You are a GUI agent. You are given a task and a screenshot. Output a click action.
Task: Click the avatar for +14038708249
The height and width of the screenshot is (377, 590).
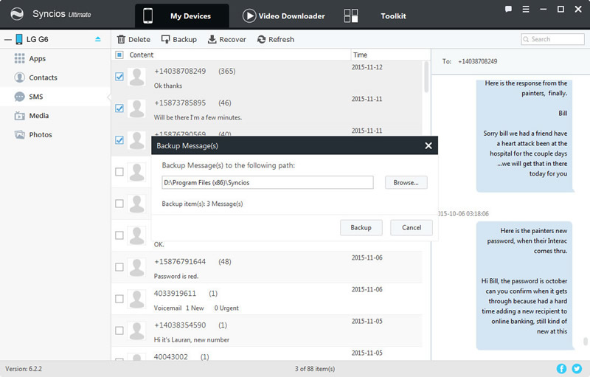[x=136, y=77]
